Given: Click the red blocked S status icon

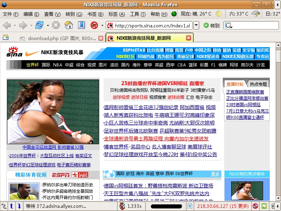Looking at the screenshot, I should pos(255,206).
